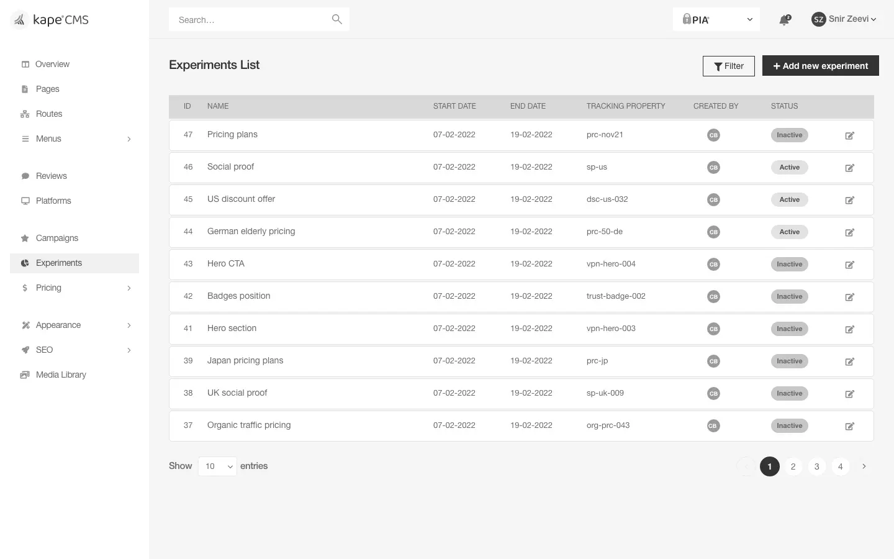Viewport: 894px width, 559px height.
Task: Open the entries-per-page dropdown
Action: point(217,466)
